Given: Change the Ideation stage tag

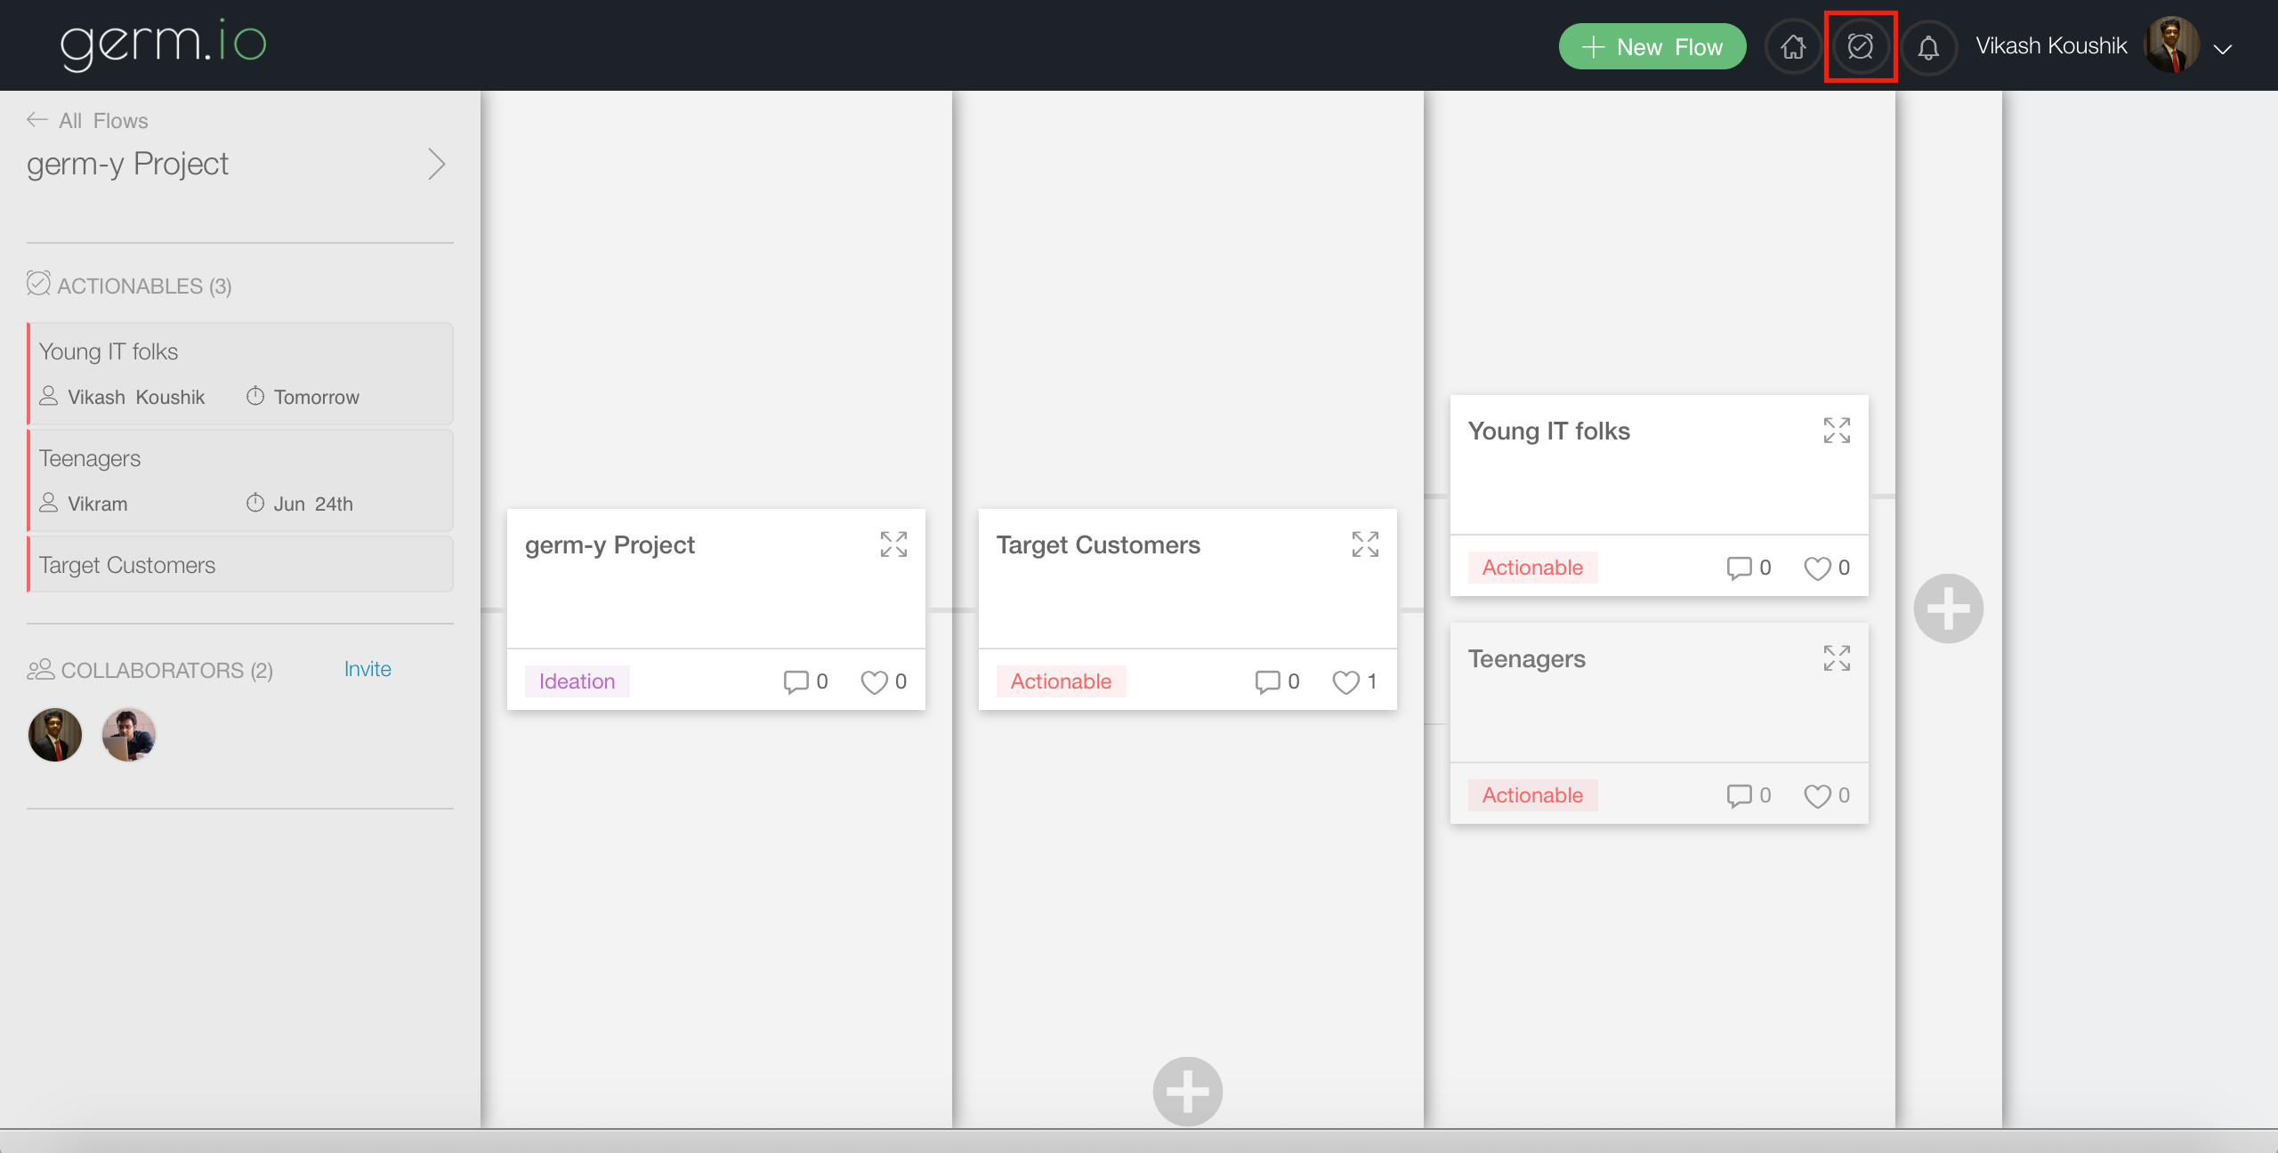Looking at the screenshot, I should [x=577, y=681].
